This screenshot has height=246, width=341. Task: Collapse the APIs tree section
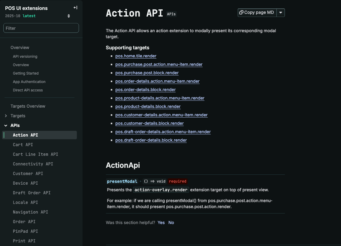click(6, 125)
